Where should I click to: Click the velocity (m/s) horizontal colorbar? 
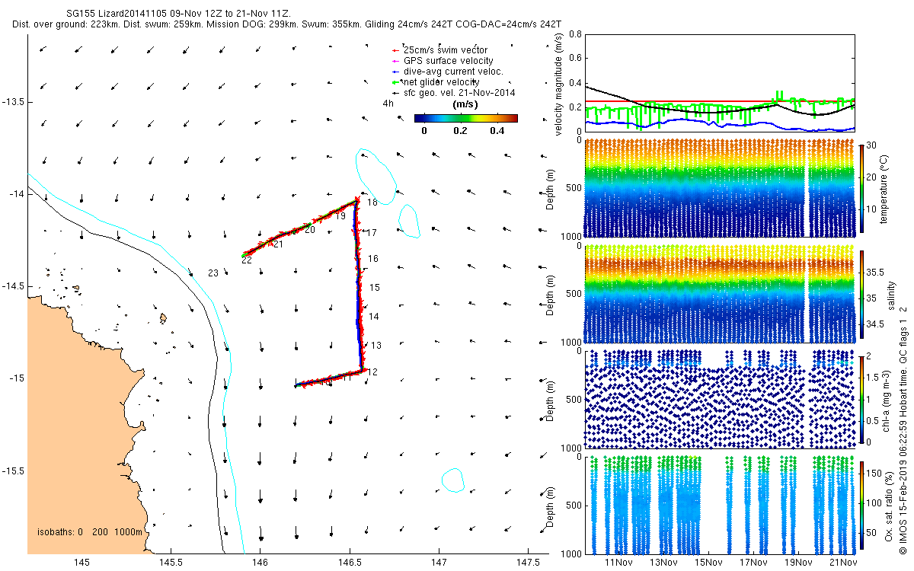[x=465, y=118]
